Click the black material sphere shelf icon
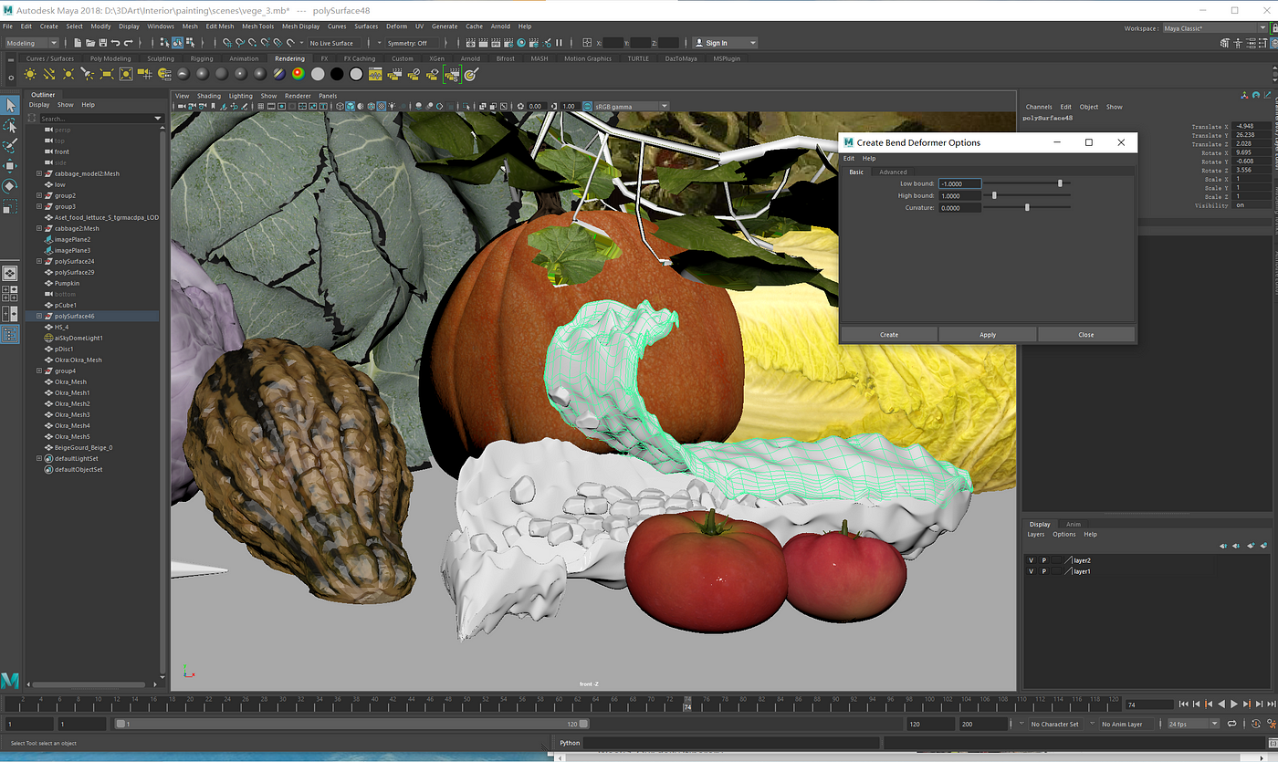Viewport: 1278px width, 762px height. (337, 74)
